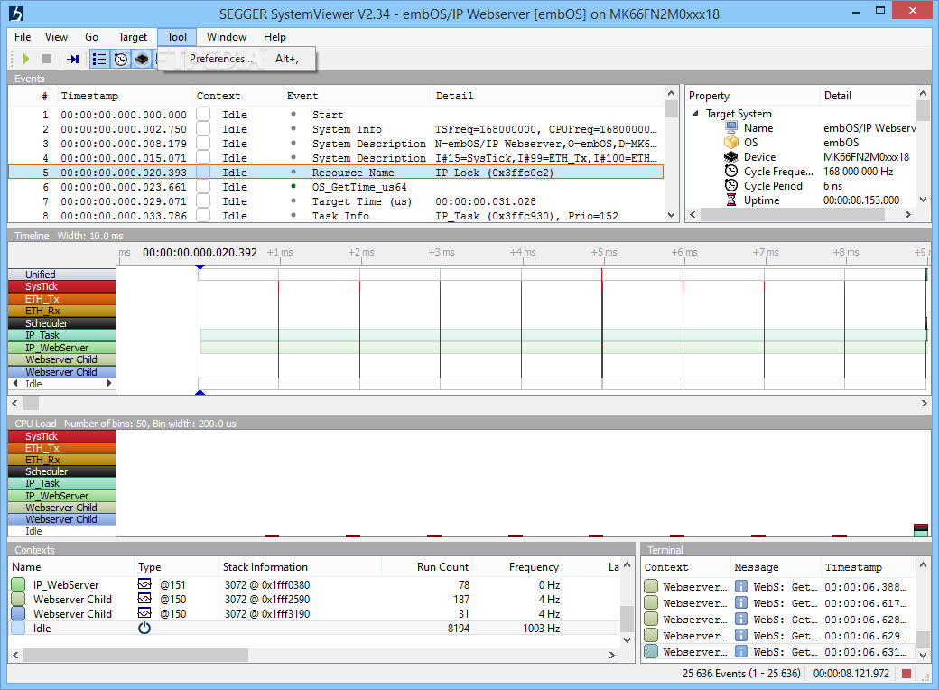Stop recording with the gray stop icon

(x=47, y=59)
